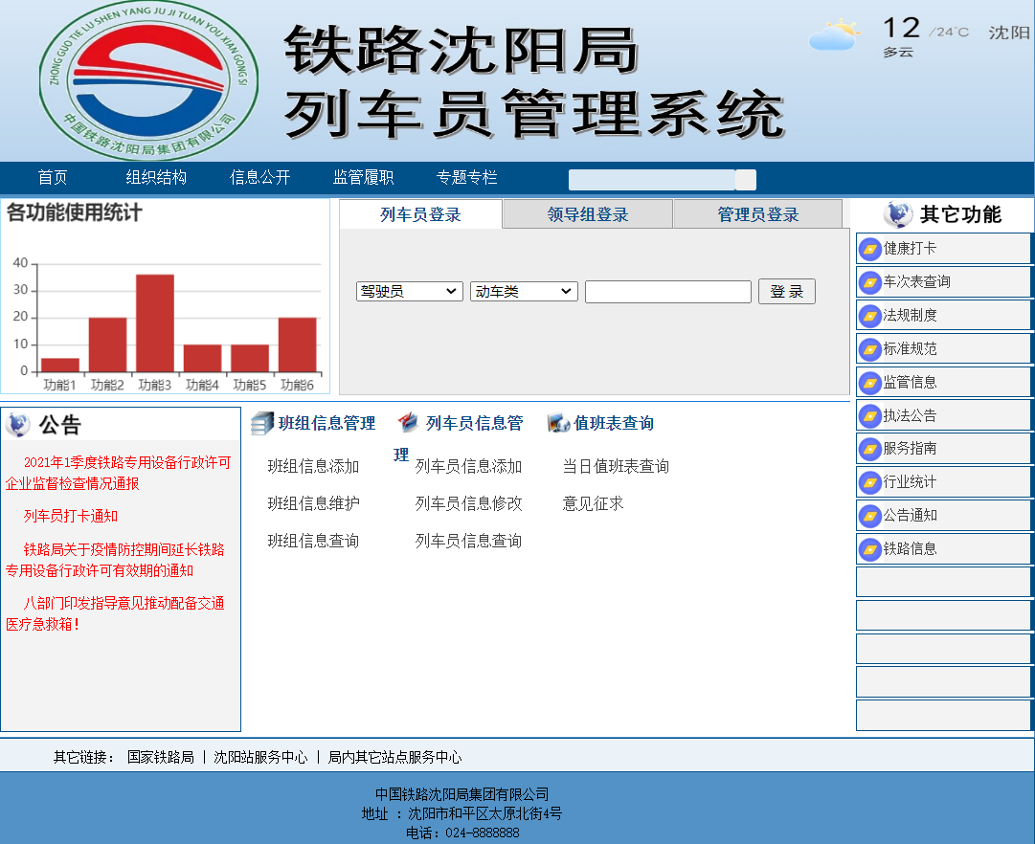The width and height of the screenshot is (1035, 844).
Task: Open 公告通知 link
Action: pos(910,516)
